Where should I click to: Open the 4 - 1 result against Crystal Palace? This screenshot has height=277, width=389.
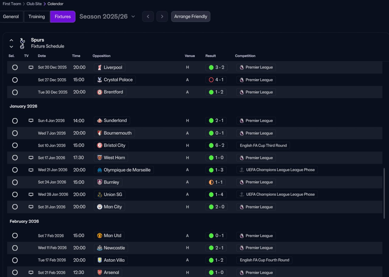point(216,80)
